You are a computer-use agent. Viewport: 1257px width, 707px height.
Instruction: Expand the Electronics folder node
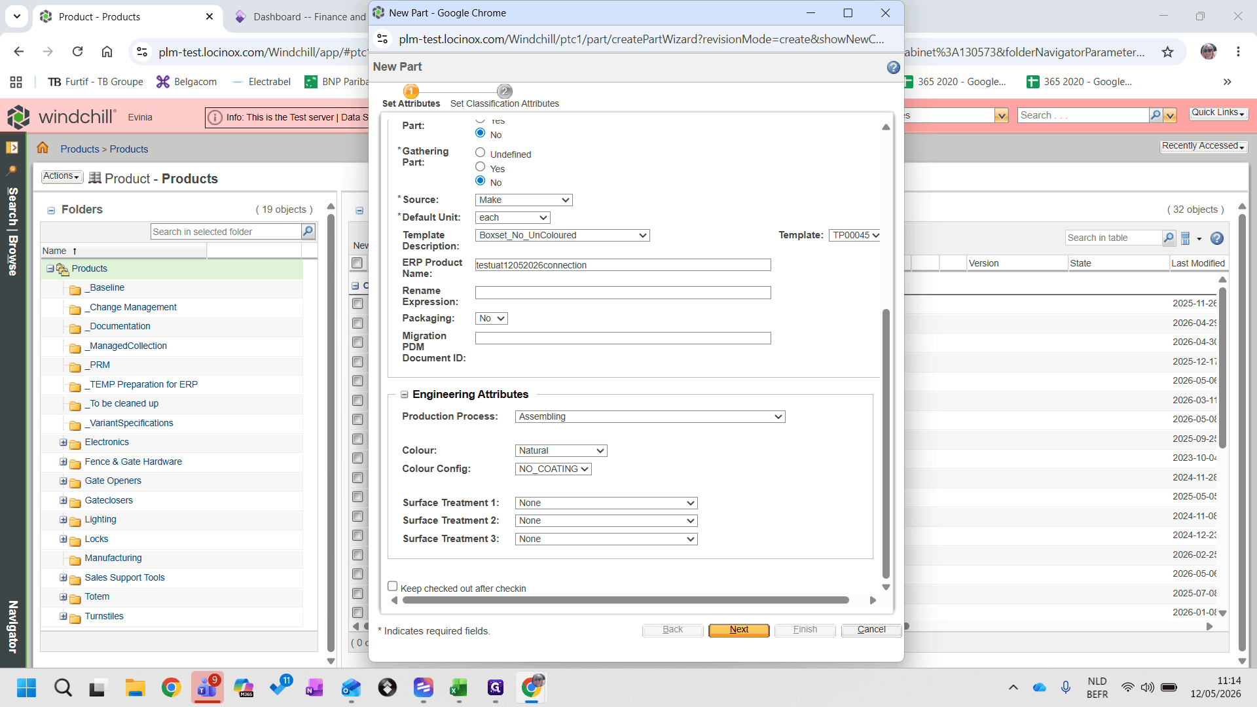click(64, 443)
